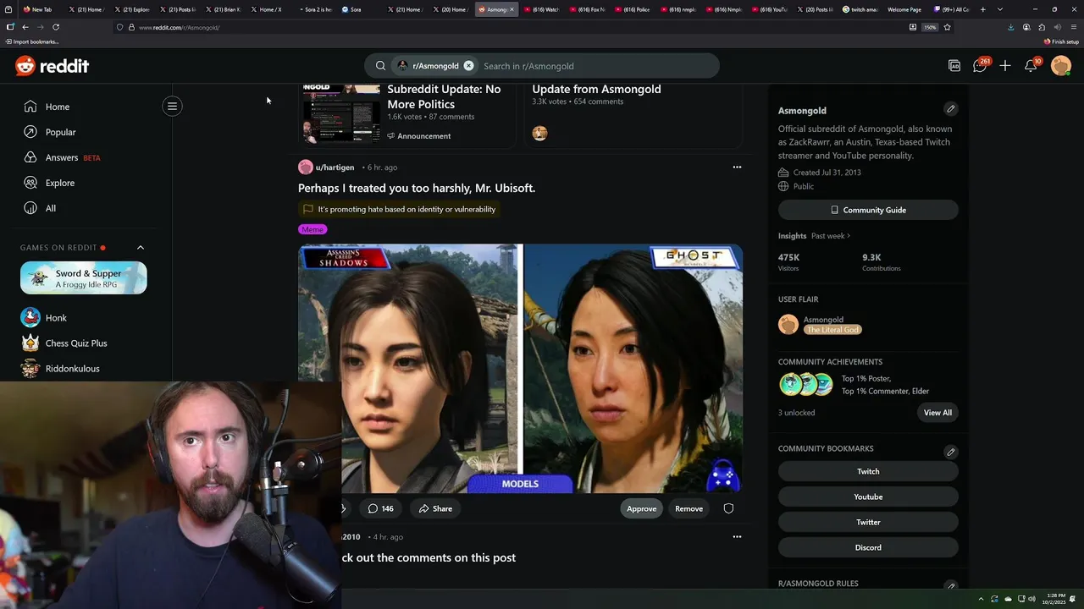Open the Community Guide
This screenshot has width=1084, height=609.
(868, 210)
